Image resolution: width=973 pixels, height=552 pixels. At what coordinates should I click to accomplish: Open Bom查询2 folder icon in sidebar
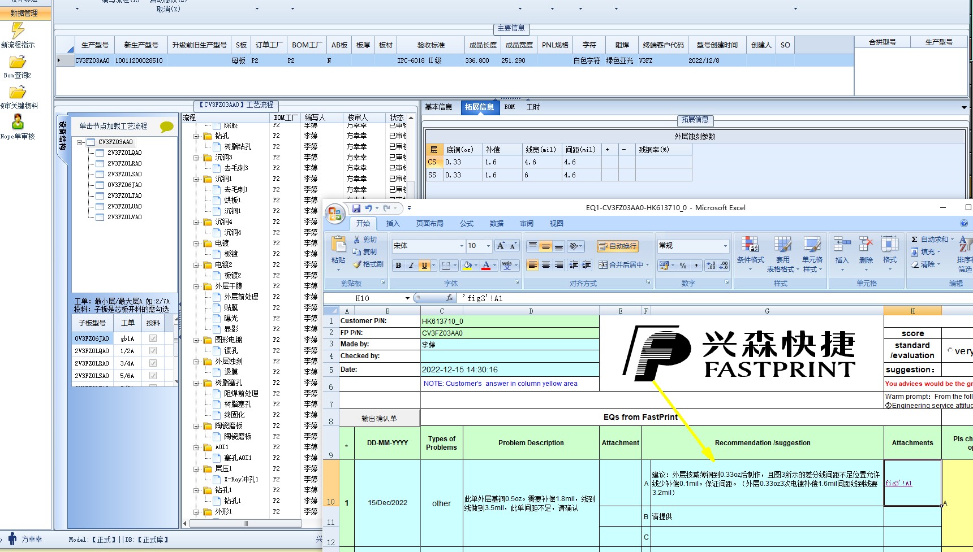(x=18, y=62)
